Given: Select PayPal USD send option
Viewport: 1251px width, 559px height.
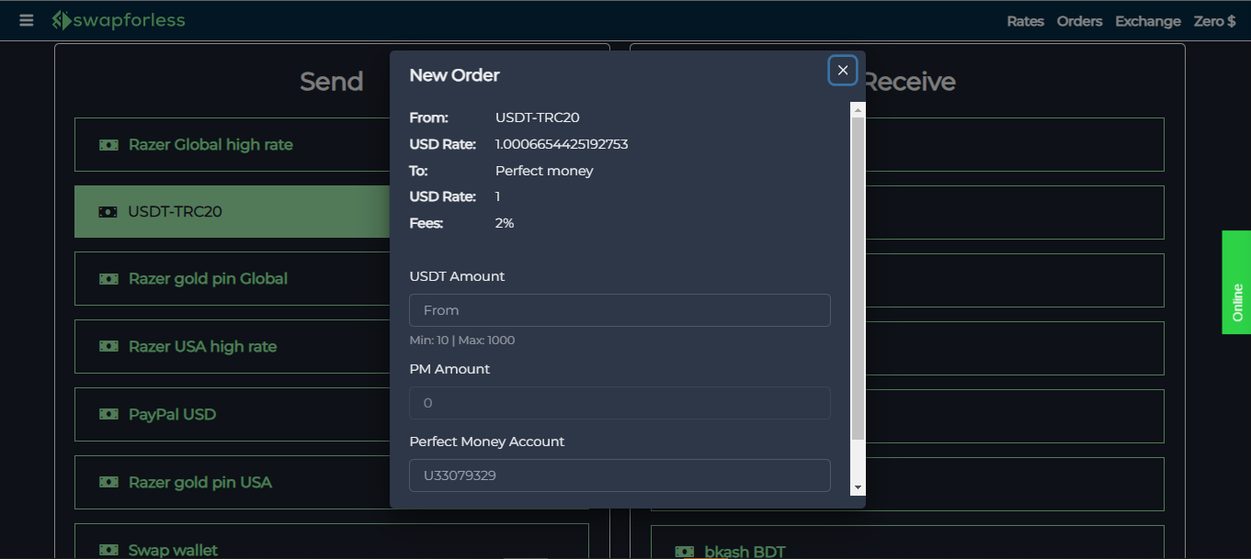Looking at the screenshot, I should (x=232, y=415).
